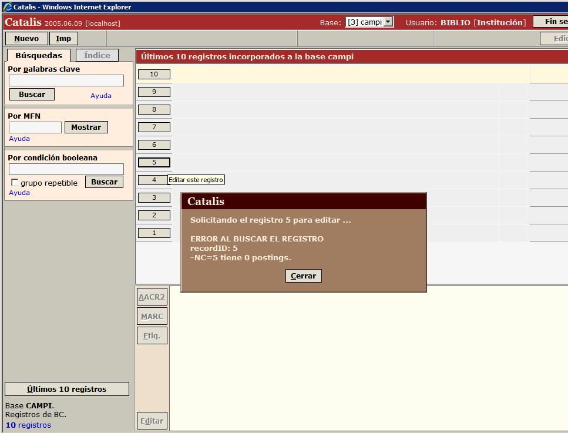Viewport: 568px width, 433px height.
Task: Click 'Base CAMPI.' status text
Action: coord(29,405)
